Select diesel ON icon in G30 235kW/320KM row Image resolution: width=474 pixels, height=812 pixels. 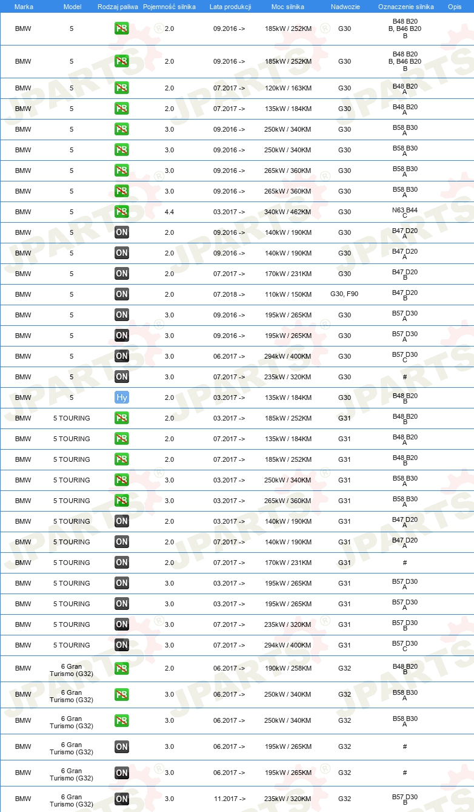(122, 377)
